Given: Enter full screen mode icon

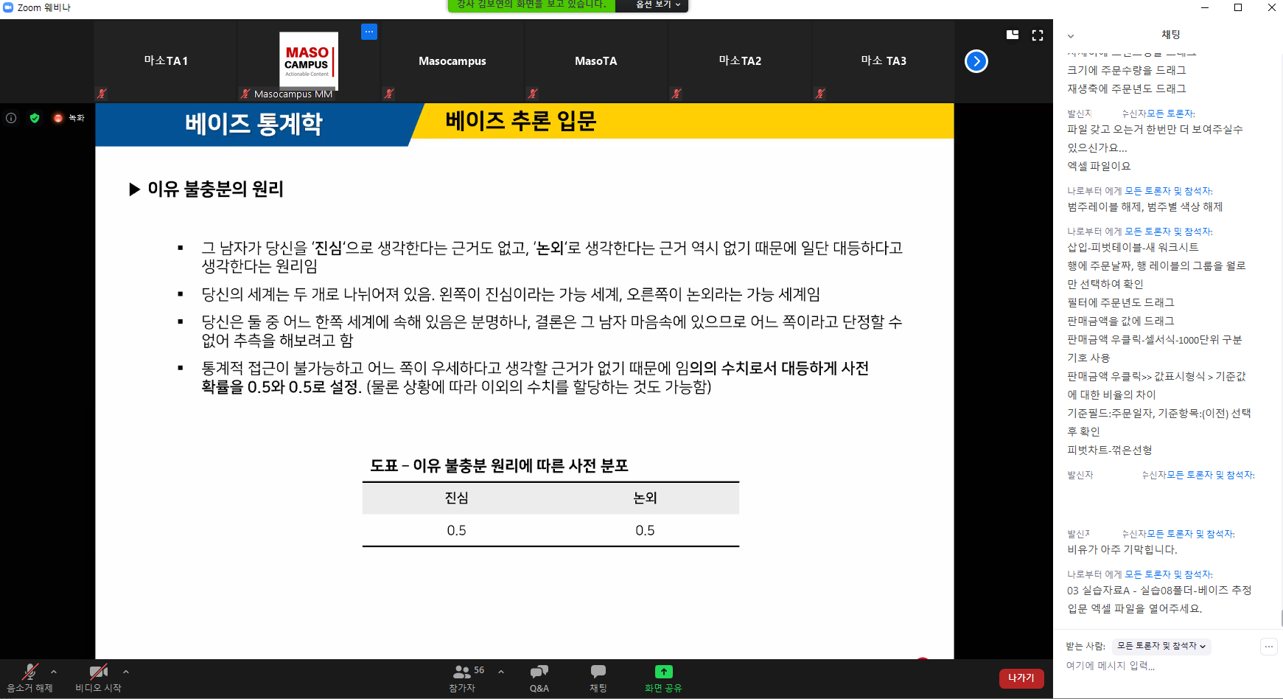Looking at the screenshot, I should click(1038, 35).
